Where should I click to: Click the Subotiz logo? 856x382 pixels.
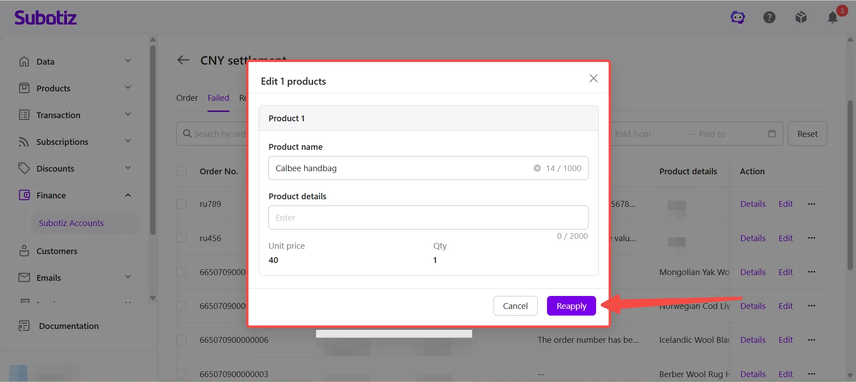click(x=45, y=17)
